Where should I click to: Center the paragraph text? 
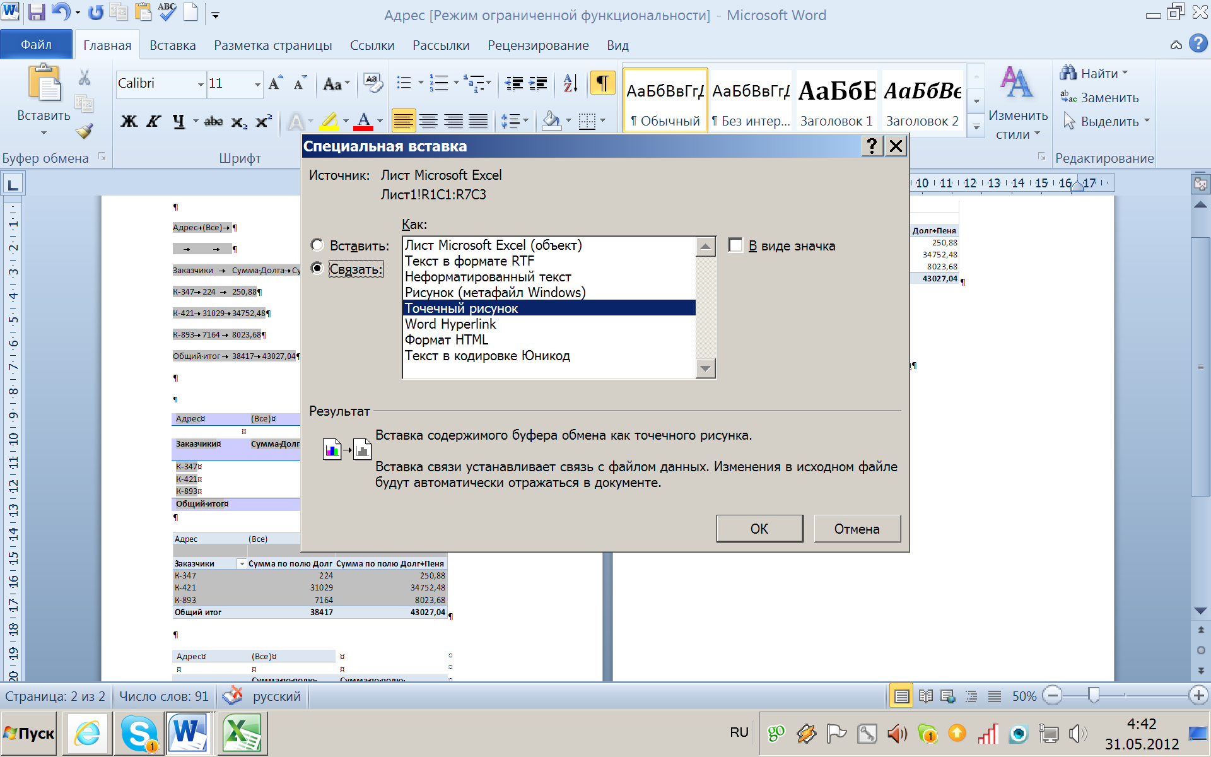(428, 120)
